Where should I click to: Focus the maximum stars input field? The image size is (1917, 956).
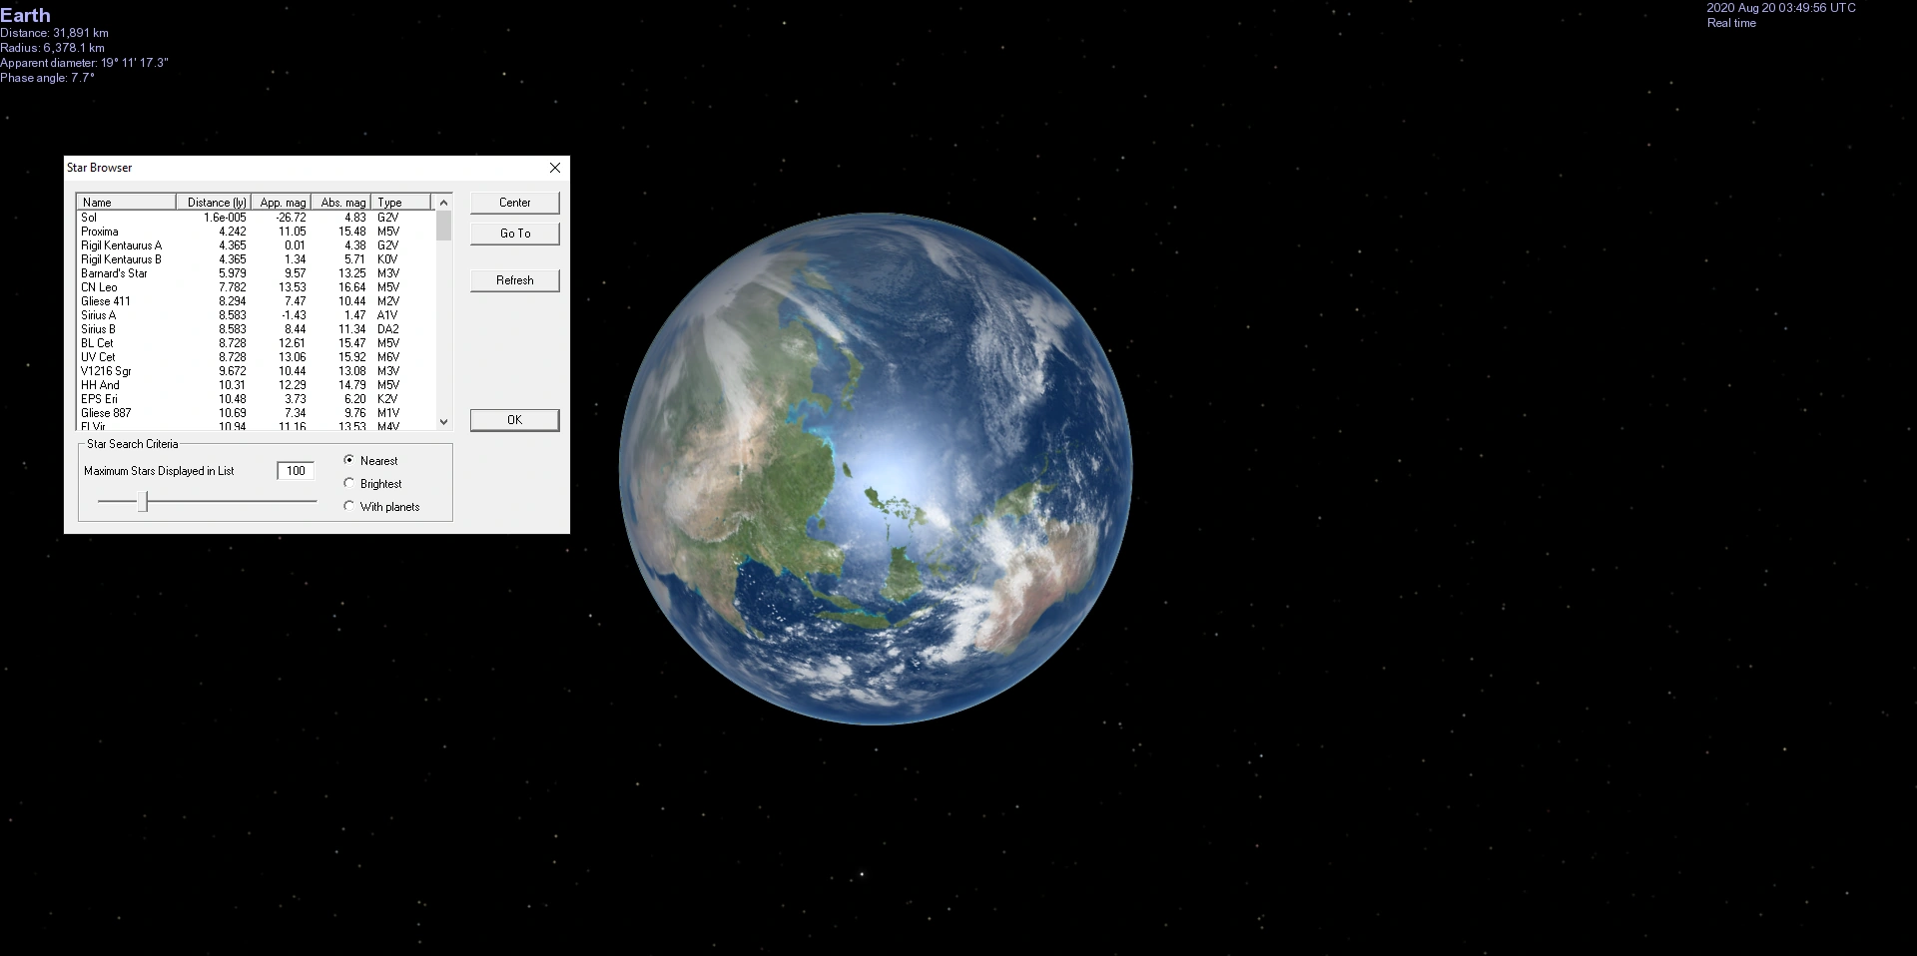(x=296, y=471)
